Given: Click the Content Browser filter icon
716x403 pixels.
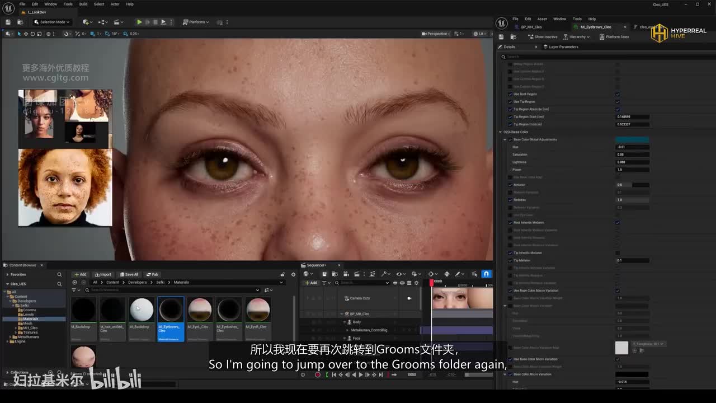Looking at the screenshot, I should (x=75, y=290).
